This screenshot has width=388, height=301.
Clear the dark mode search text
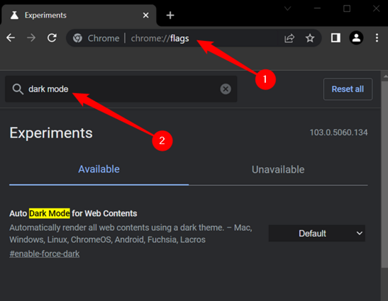pyautogui.click(x=226, y=89)
